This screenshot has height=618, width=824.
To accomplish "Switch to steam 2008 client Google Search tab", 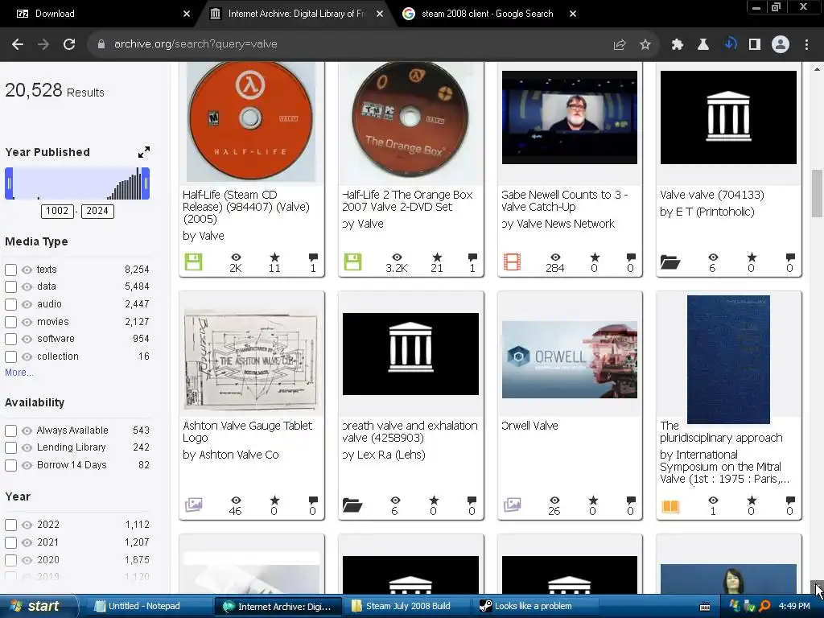I will point(487,14).
